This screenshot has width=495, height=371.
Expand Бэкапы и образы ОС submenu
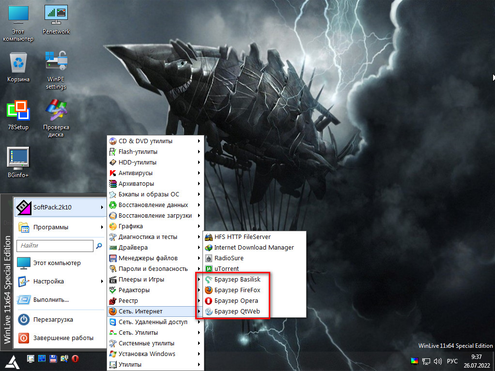pyautogui.click(x=155, y=194)
